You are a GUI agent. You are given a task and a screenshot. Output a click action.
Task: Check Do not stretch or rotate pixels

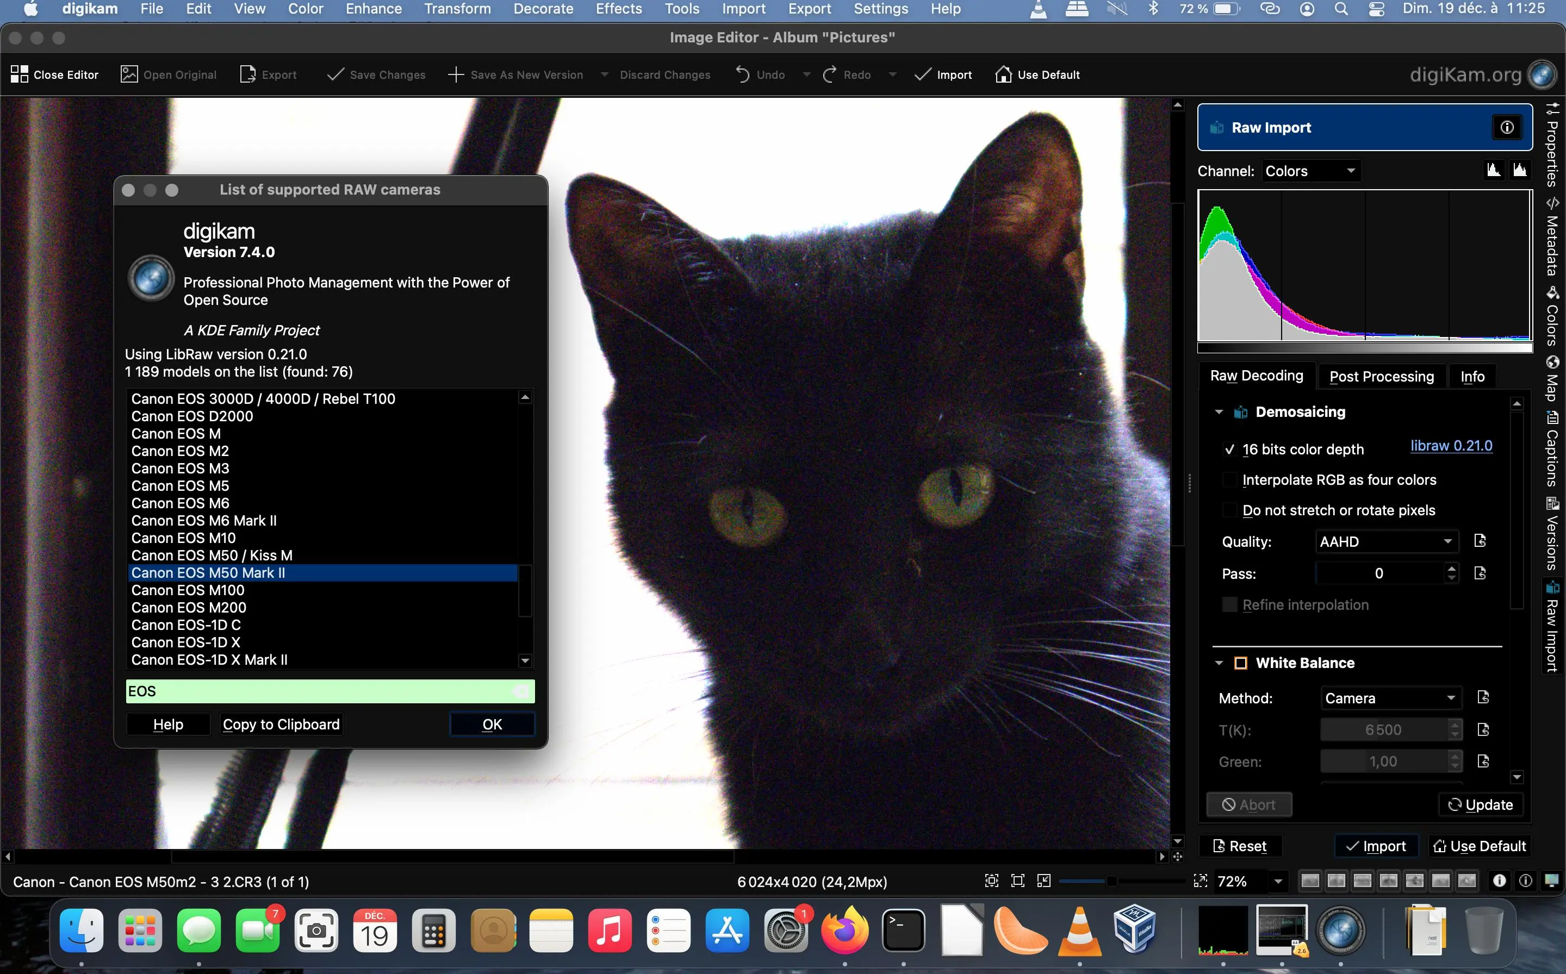1231,509
